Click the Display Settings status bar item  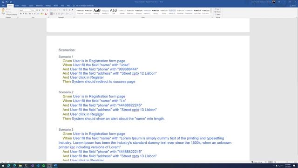tap(257, 162)
